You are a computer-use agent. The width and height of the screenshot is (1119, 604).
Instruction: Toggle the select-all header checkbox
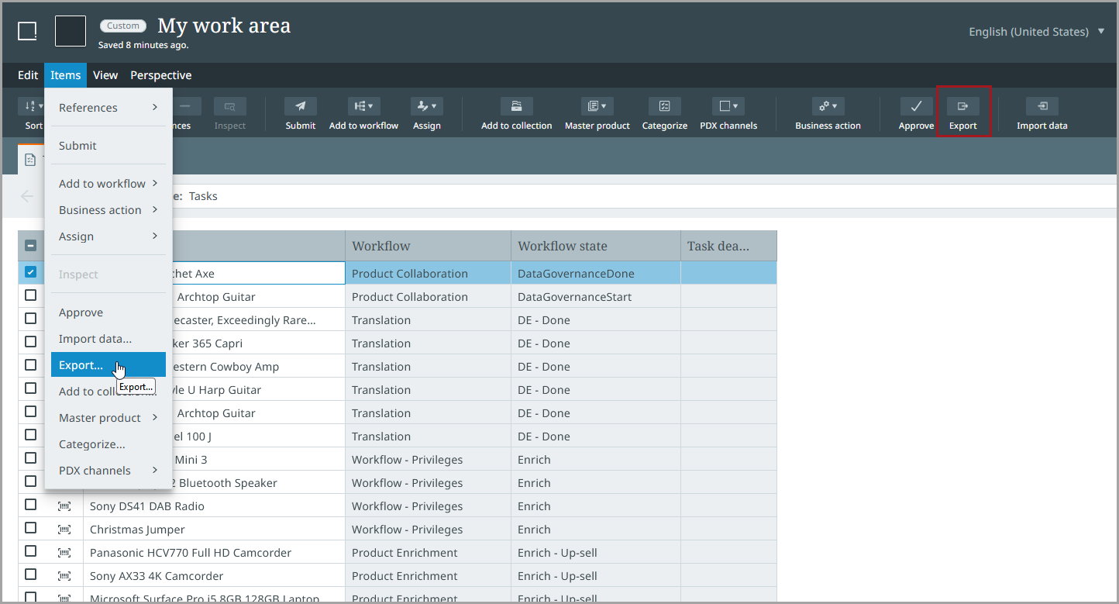(30, 246)
